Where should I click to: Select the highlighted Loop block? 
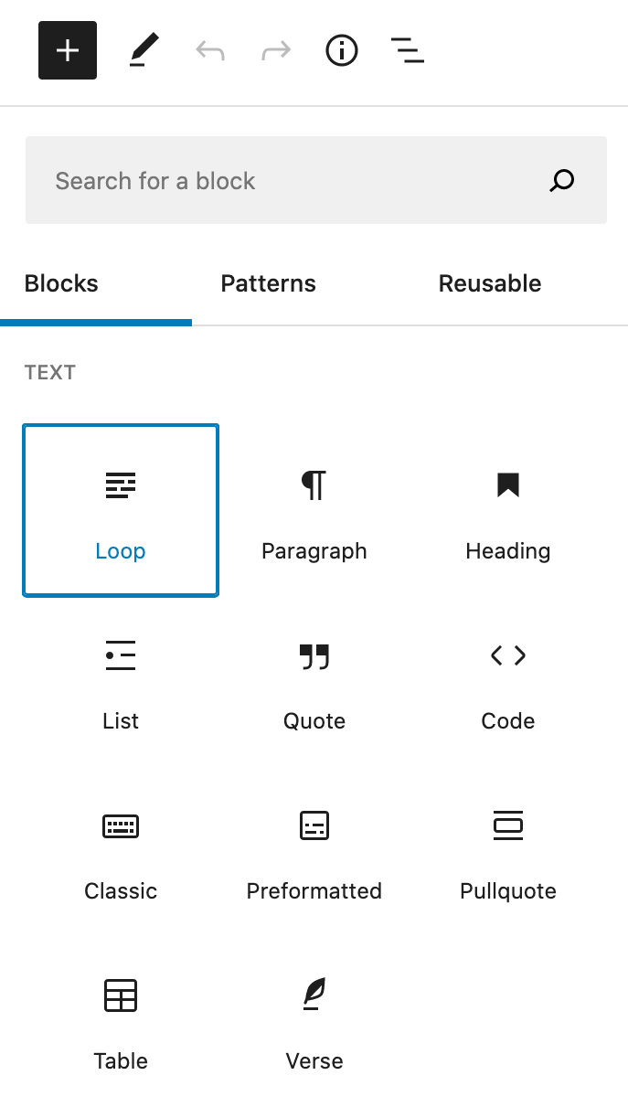[x=120, y=510]
